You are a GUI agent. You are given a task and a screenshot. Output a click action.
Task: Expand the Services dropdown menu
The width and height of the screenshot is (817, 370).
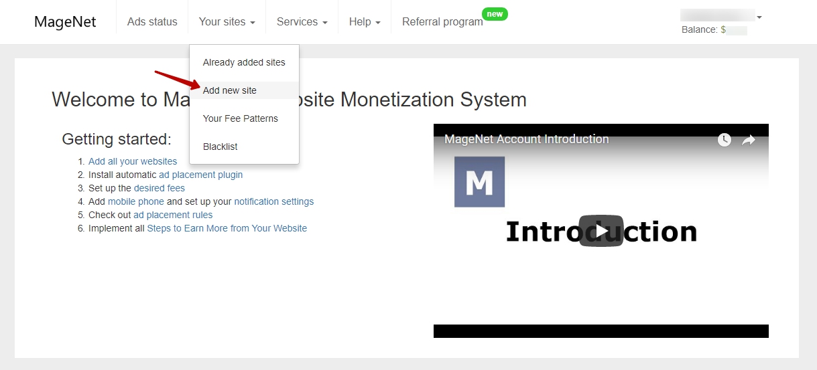302,22
